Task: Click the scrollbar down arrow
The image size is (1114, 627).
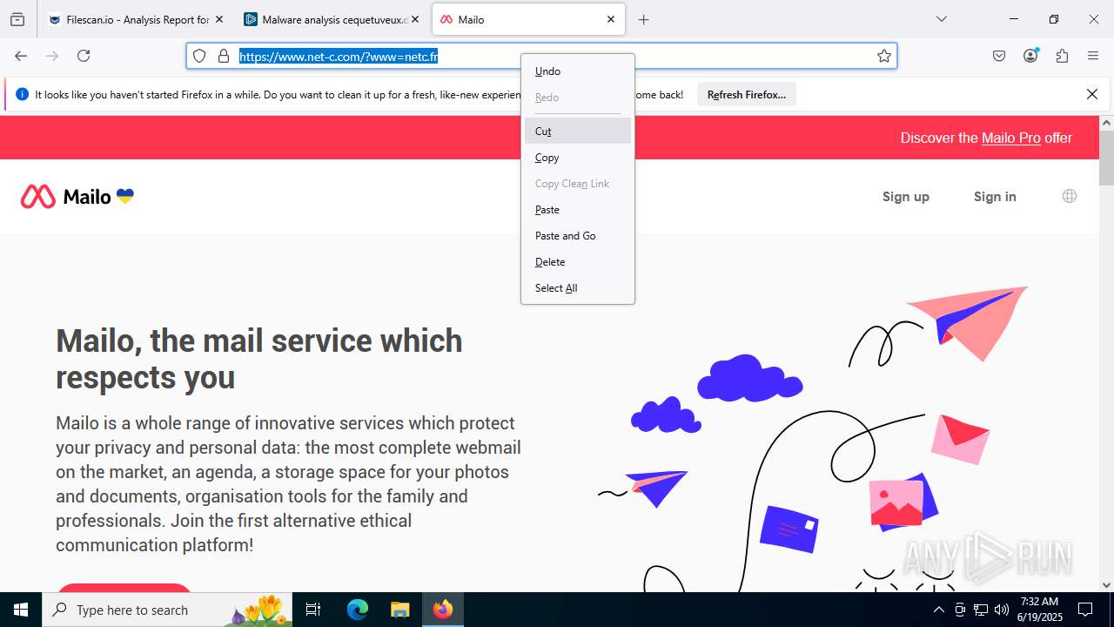Action: pos(1106,585)
